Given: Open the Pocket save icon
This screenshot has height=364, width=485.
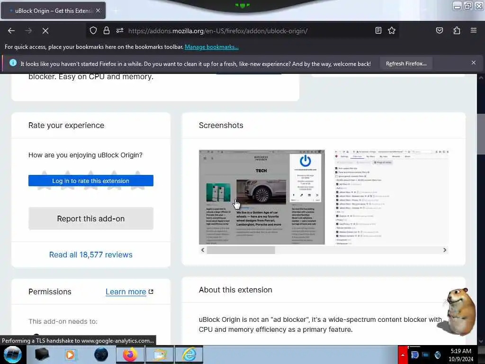Looking at the screenshot, I should click(439, 30).
